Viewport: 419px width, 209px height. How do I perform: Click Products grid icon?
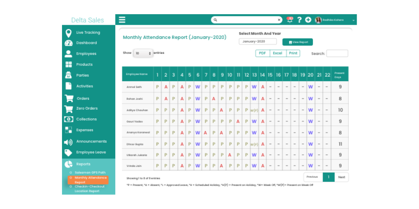click(68, 64)
